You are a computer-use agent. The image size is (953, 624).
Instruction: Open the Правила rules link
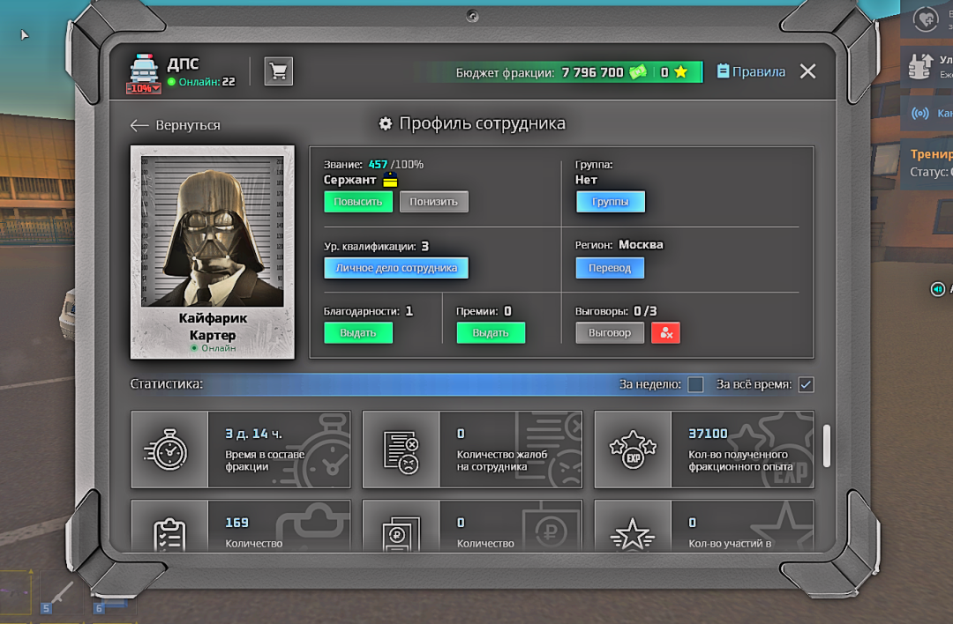coord(751,71)
